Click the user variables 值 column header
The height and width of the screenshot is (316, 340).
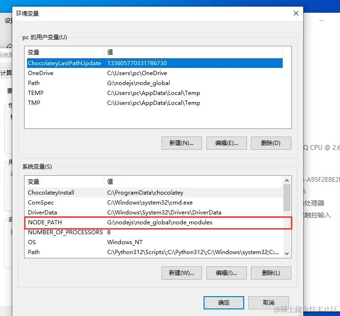[194, 52]
